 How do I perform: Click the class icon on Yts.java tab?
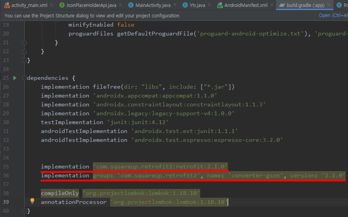point(185,5)
